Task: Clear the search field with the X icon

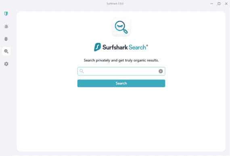Action: (x=161, y=71)
